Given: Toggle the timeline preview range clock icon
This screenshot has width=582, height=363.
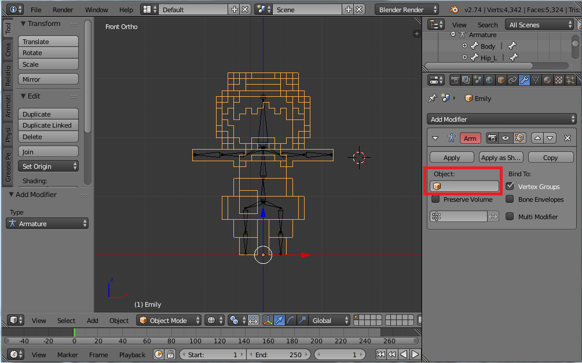Looking at the screenshot, I should (159, 354).
